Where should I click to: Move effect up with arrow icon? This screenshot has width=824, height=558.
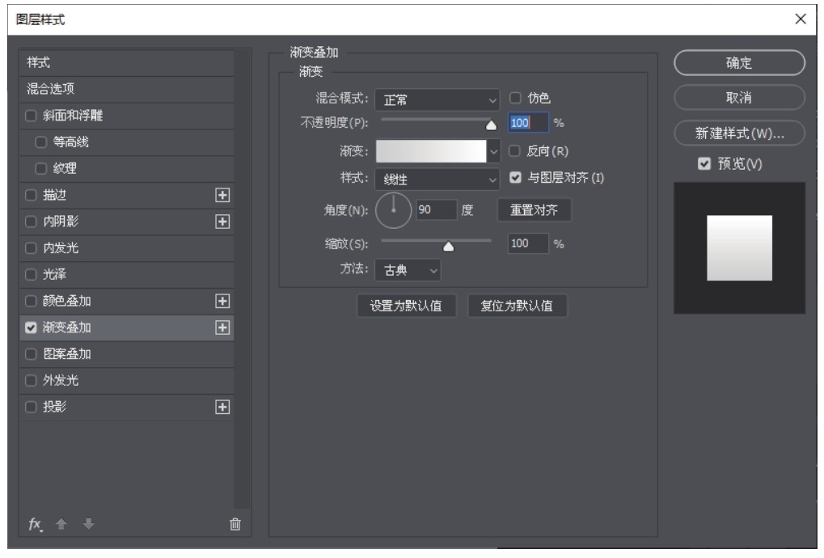tap(61, 524)
